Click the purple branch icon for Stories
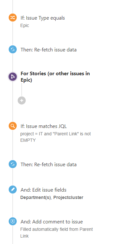 [13, 77]
